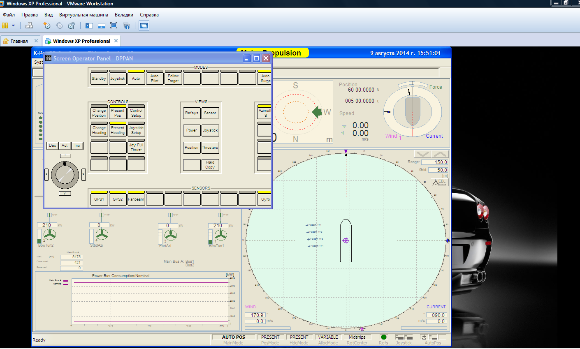This screenshot has height=349, width=580.
Task: Click the heading rotary knob dial
Action: pos(65,175)
